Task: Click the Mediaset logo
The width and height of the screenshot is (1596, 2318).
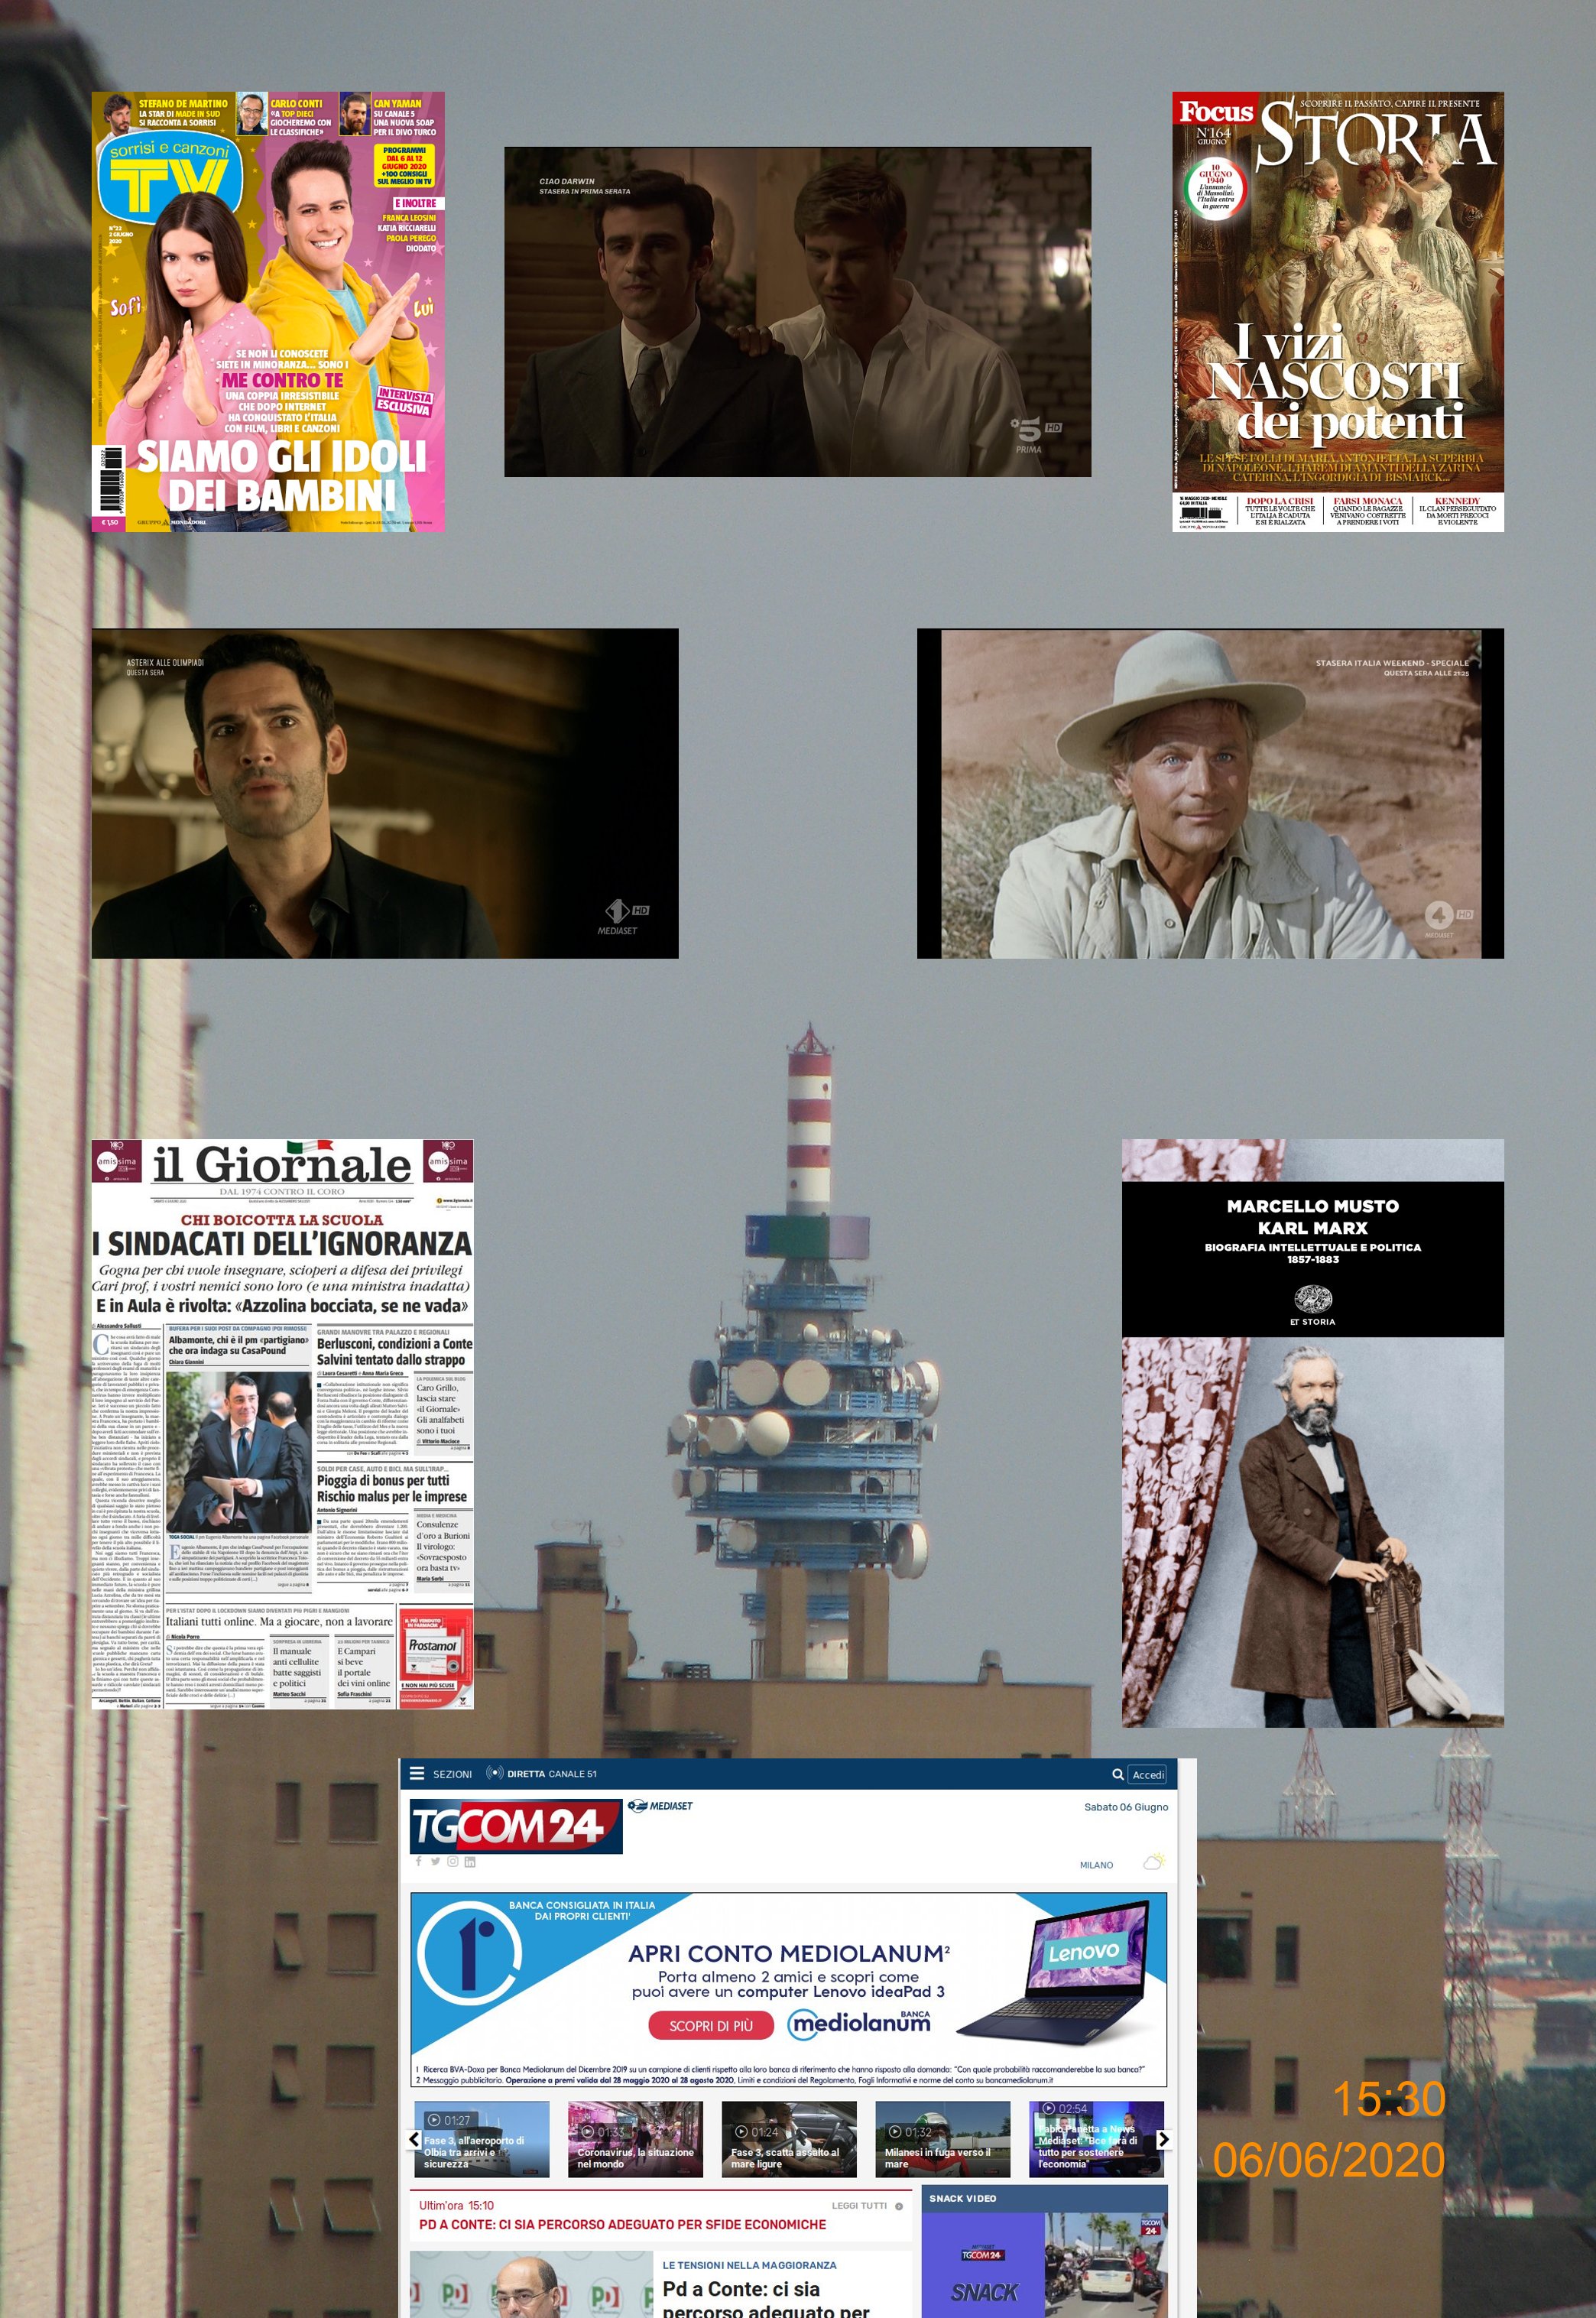Action: click(x=660, y=1805)
